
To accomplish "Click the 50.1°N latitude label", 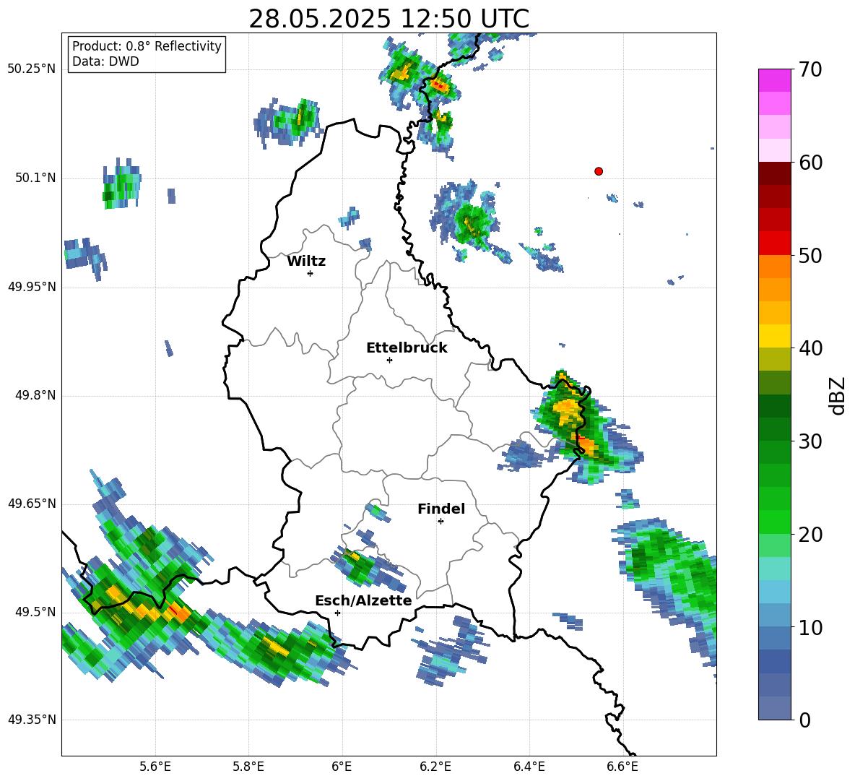I will [x=35, y=178].
